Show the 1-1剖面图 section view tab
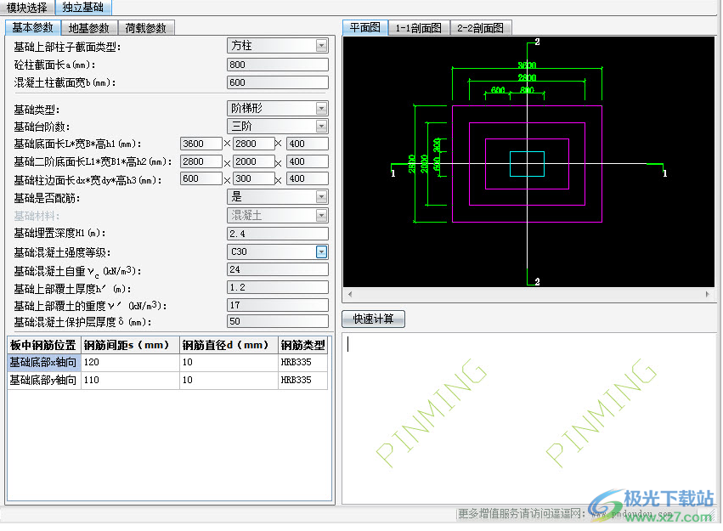Image resolution: width=723 pixels, height=531 pixels. point(418,28)
